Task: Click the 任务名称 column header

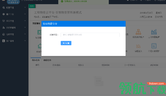Action: coord(56,65)
